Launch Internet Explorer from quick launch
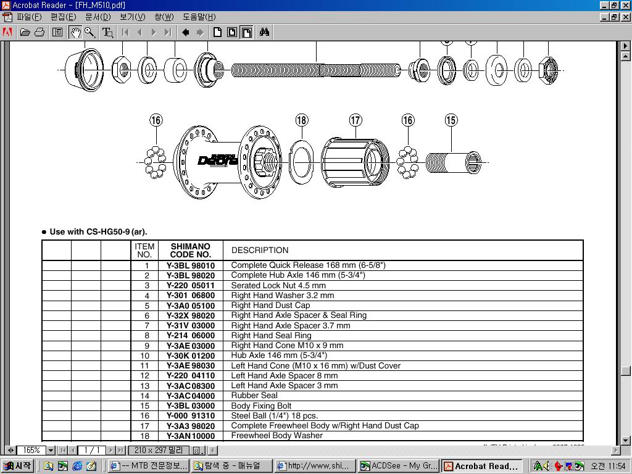 pos(77,466)
